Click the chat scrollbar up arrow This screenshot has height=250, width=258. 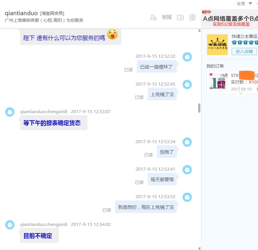coord(199,30)
